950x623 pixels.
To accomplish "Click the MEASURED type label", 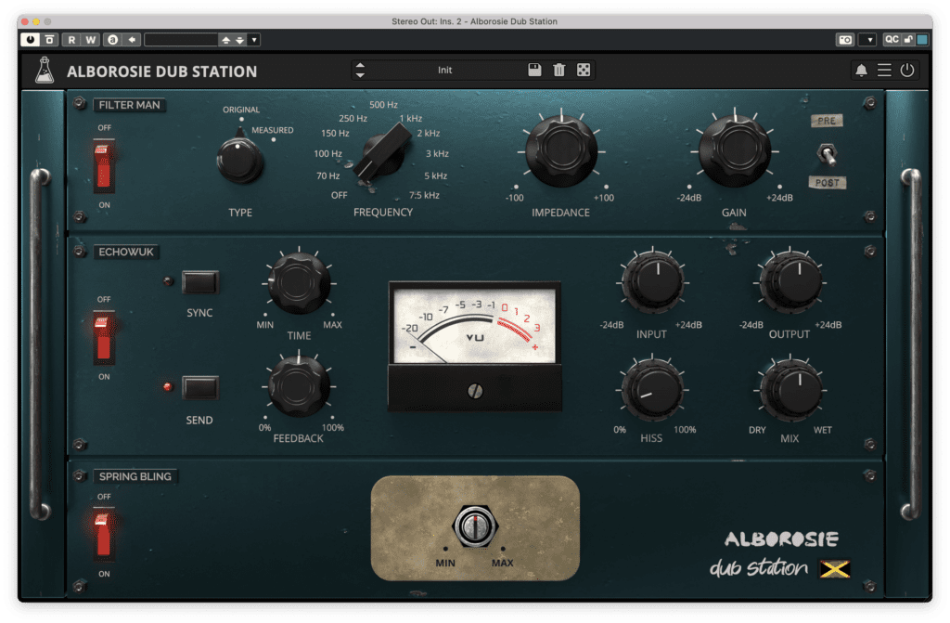I will 273,130.
